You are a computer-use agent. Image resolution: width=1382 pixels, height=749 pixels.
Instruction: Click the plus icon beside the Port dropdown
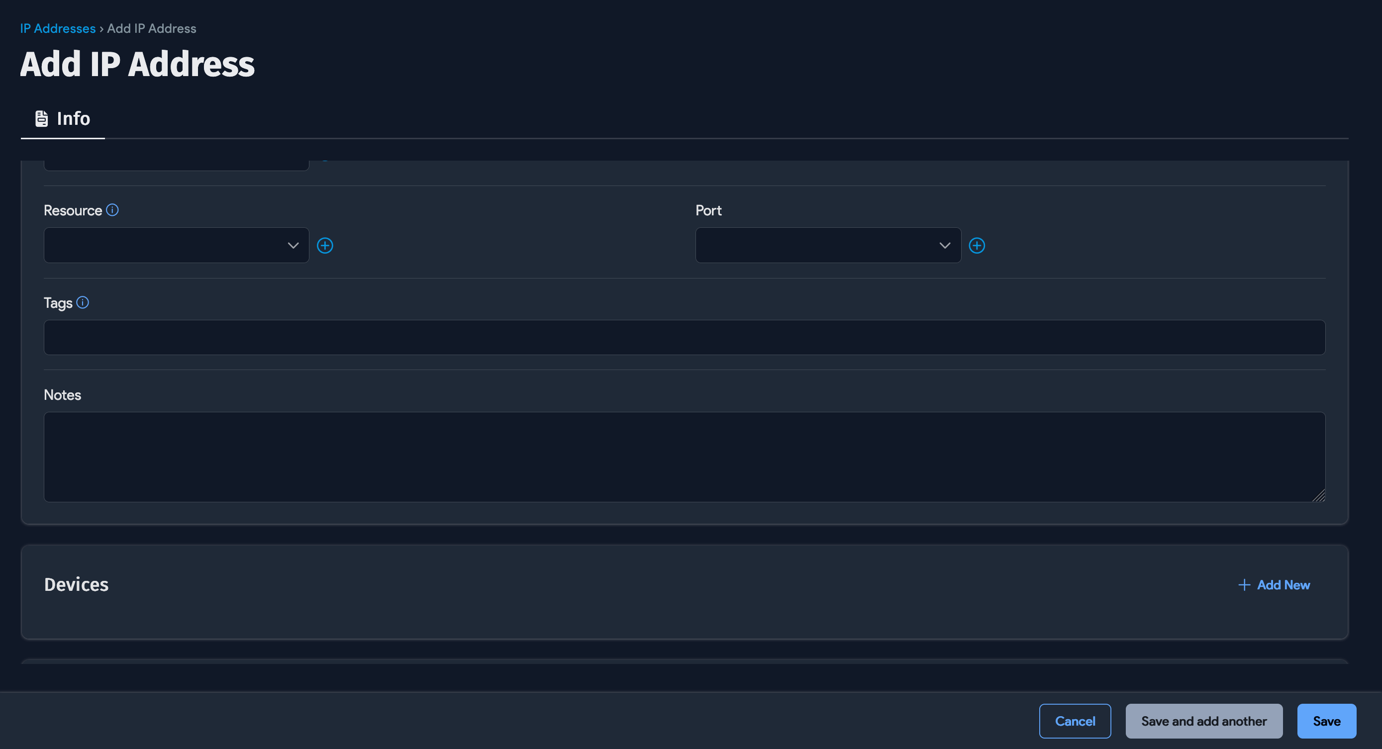(977, 245)
